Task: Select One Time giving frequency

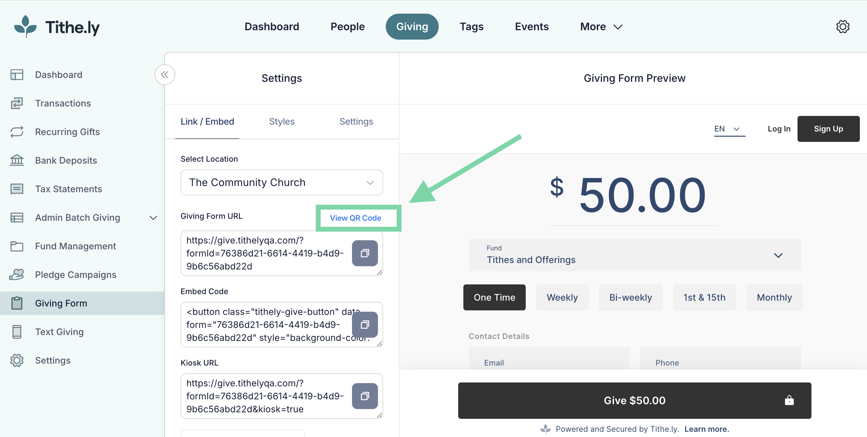Action: (x=495, y=297)
